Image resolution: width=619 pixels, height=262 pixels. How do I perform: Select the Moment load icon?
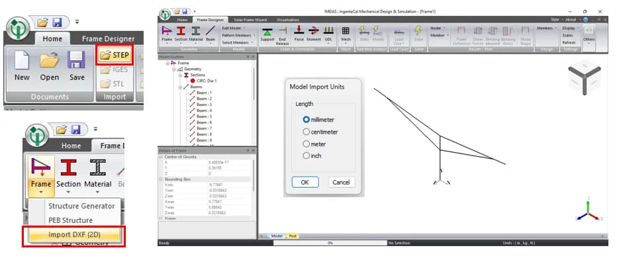(x=314, y=31)
